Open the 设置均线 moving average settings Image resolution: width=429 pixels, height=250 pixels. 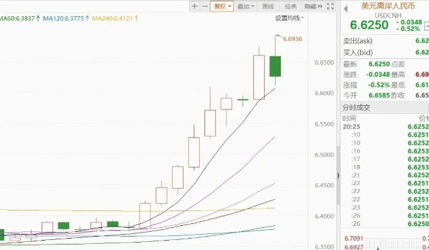point(289,18)
